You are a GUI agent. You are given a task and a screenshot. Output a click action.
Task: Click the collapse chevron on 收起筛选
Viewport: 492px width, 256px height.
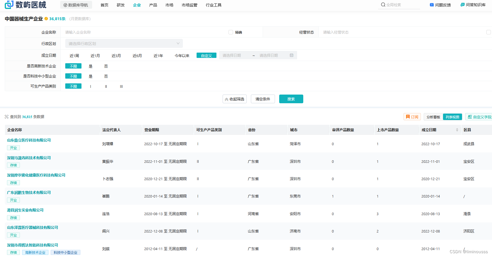(227, 99)
